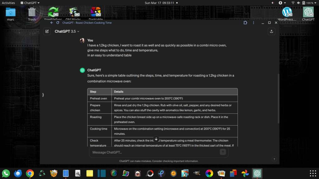This screenshot has width=319, height=179.
Task: Go back using the back arrow
Action: point(52,23)
